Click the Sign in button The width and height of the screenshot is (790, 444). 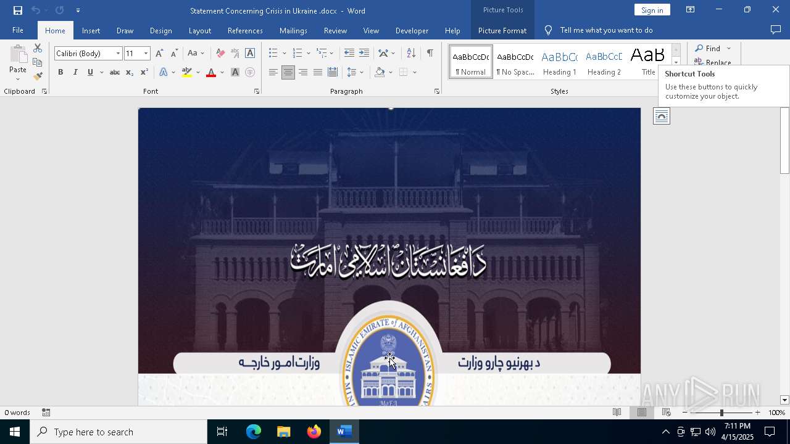(652, 10)
